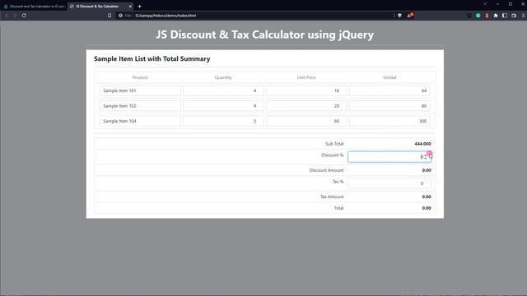Click the Sub Total label
This screenshot has width=527, height=296.
point(334,144)
